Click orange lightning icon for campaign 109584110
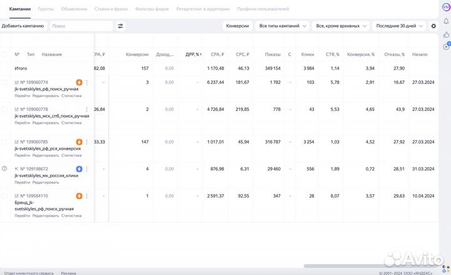Image resolution: width=451 pixels, height=275 pixels. pos(79,195)
